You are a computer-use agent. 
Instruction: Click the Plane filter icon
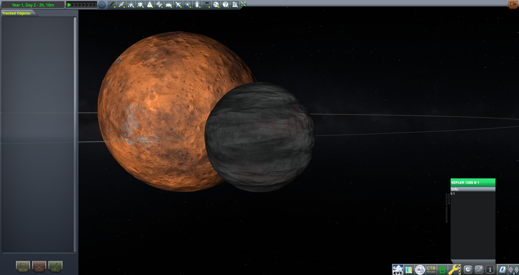coord(178,5)
